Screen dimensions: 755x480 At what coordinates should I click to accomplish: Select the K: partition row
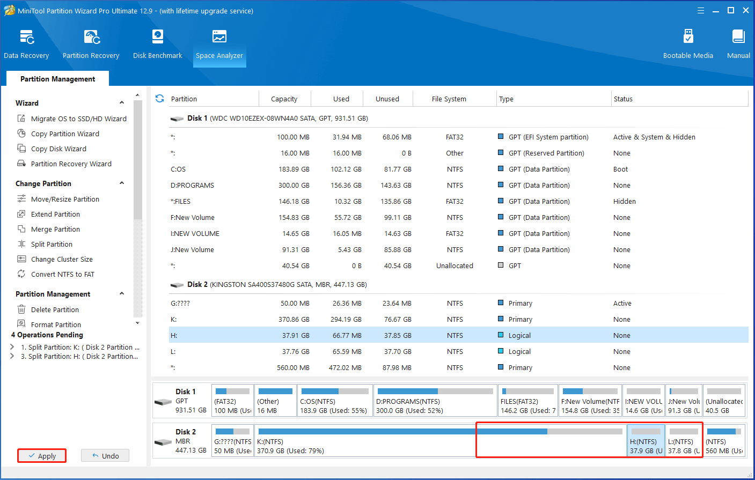[459, 319]
